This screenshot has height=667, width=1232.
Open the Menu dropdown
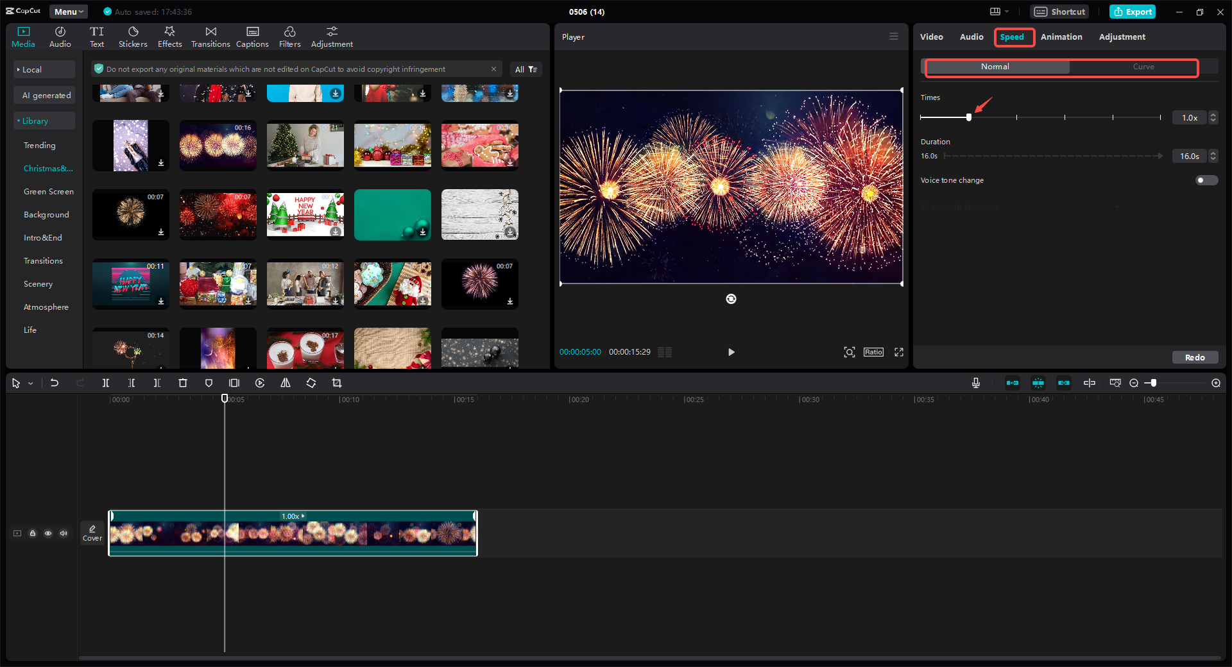click(69, 12)
